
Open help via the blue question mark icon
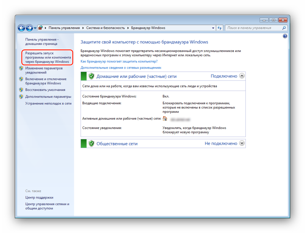(x=285, y=36)
